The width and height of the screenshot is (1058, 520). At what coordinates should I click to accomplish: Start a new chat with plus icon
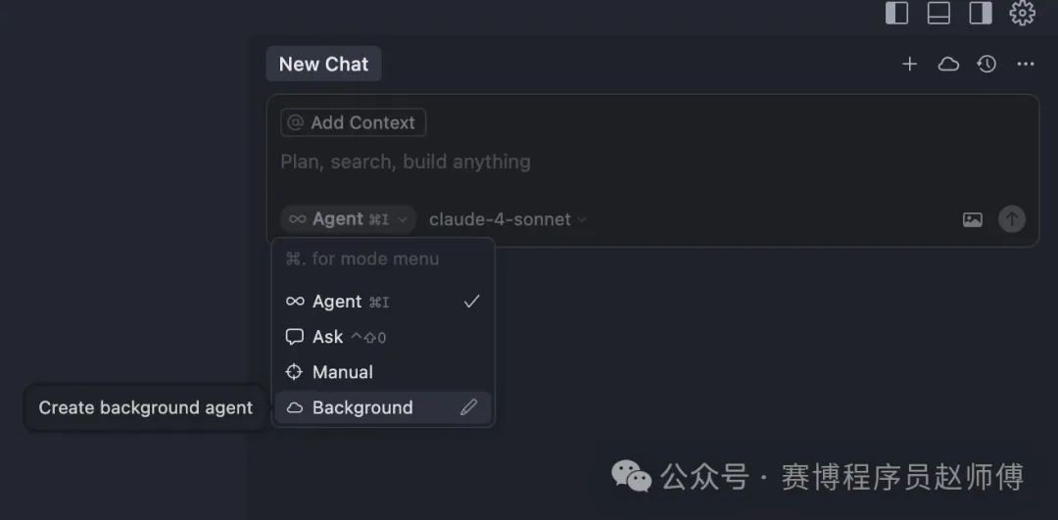[x=909, y=64]
